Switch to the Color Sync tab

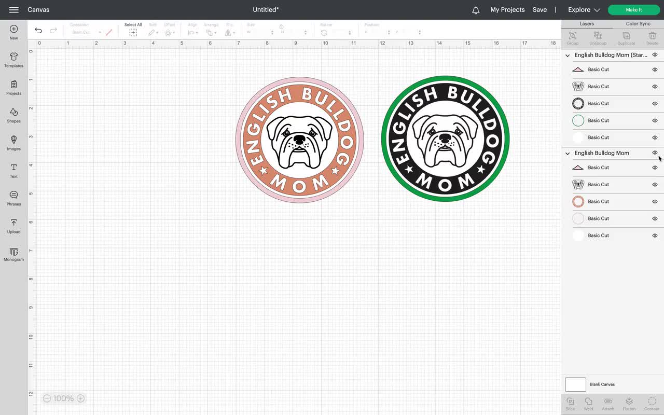638,23
